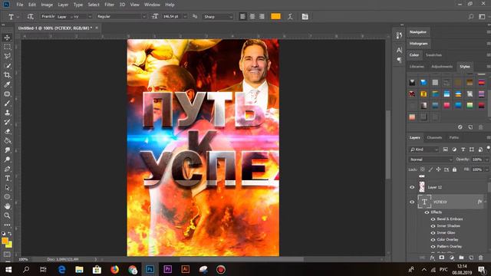Open the Character and Paragraph panels toggle
This screenshot has width=491, height=276.
click(x=305, y=17)
